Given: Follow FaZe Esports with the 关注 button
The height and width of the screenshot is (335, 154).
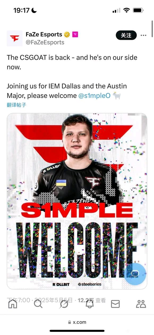Looking at the screenshot, I should click(x=126, y=35).
